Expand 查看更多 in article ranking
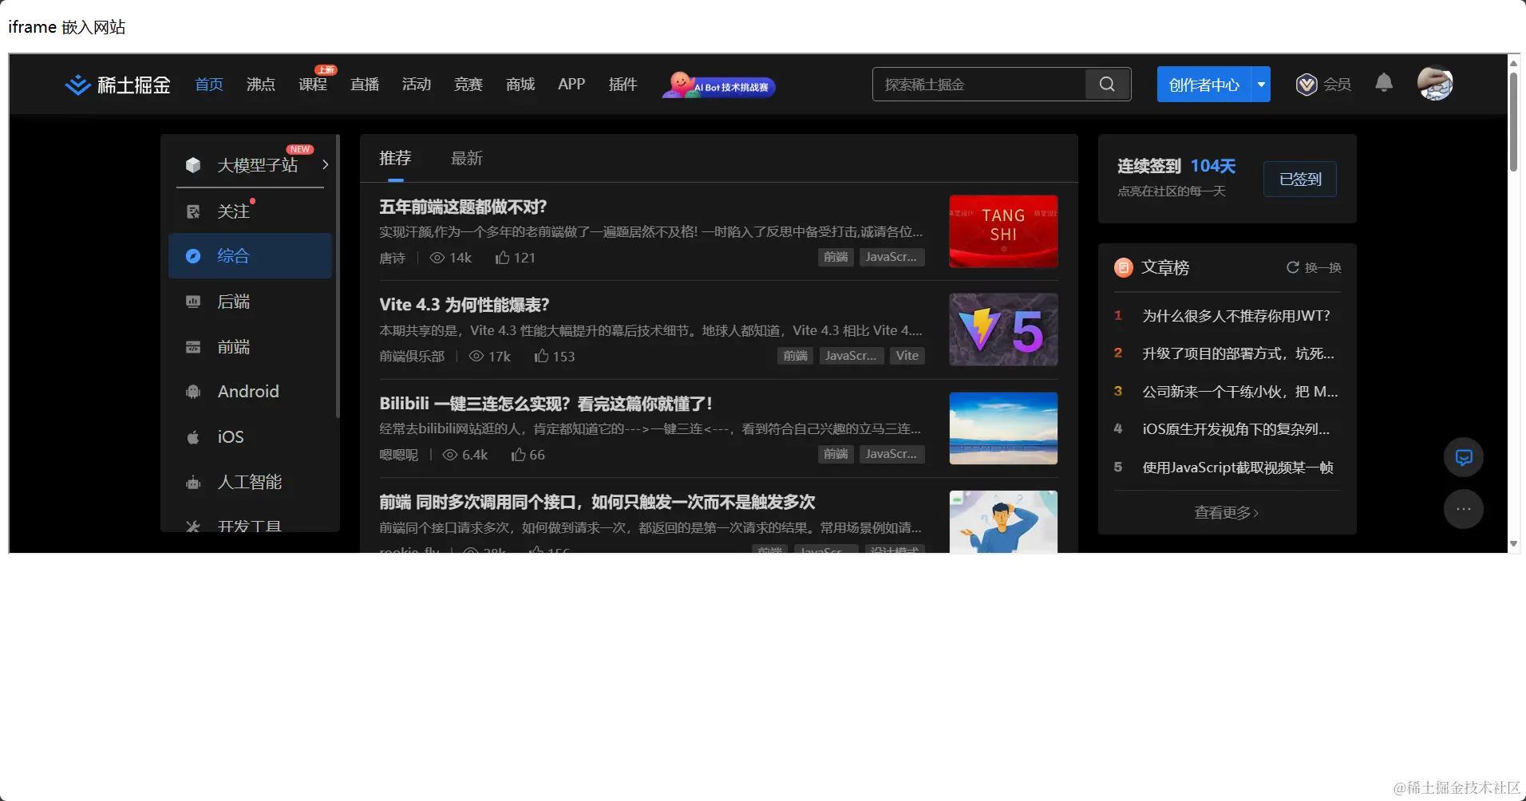Viewport: 1526px width, 801px height. click(1227, 512)
